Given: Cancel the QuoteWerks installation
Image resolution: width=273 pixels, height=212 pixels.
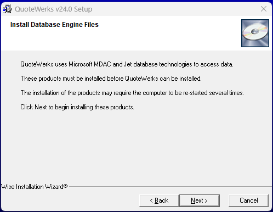Looking at the screenshot, I should click(x=249, y=200).
